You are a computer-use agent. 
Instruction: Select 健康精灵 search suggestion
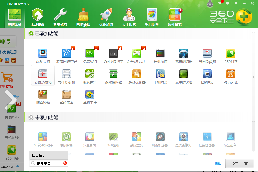click(49, 155)
